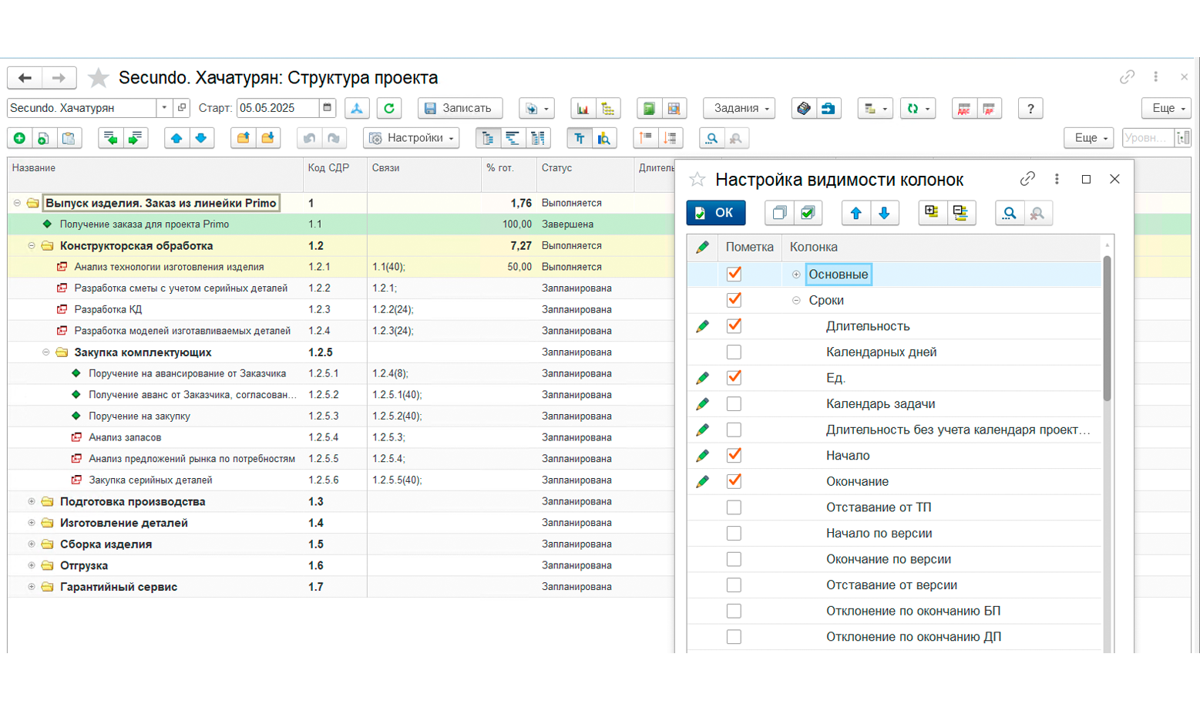This screenshot has width=1200, height=711.
Task: Confirm column visibility with OK button
Action: coord(716,214)
